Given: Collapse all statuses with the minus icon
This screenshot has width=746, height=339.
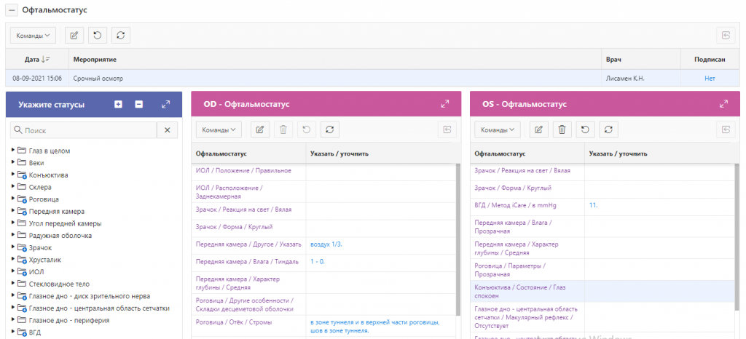Looking at the screenshot, I should click(138, 105).
